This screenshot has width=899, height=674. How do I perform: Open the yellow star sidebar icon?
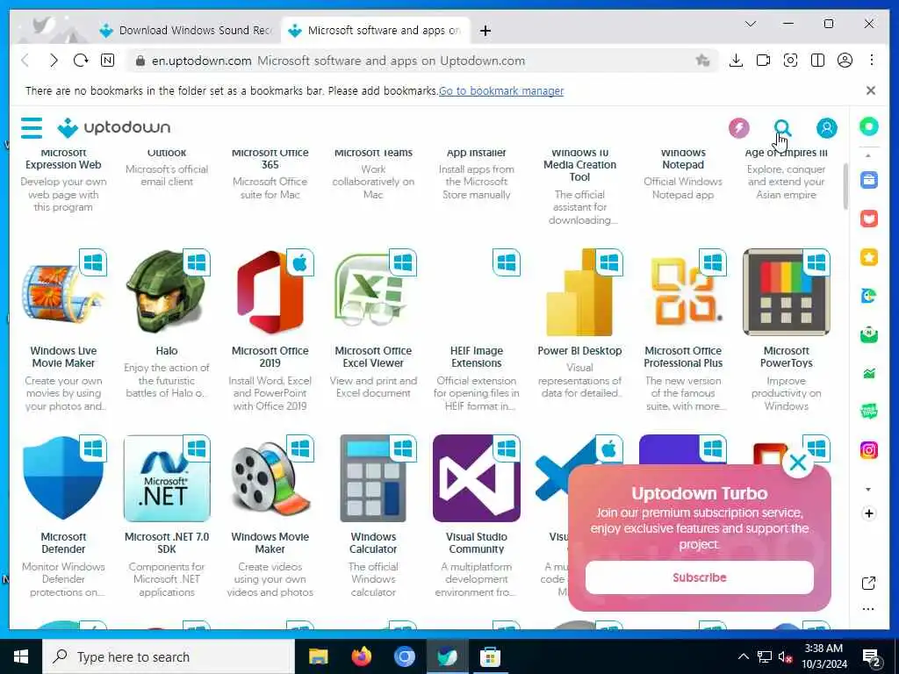tap(868, 257)
